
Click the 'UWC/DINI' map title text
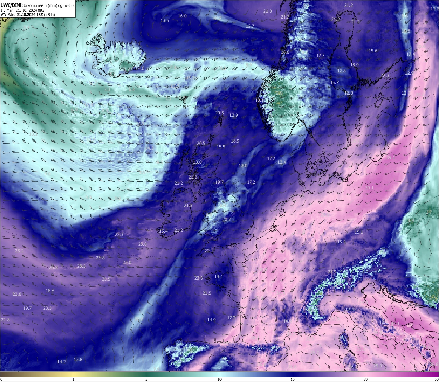(x=11, y=5)
